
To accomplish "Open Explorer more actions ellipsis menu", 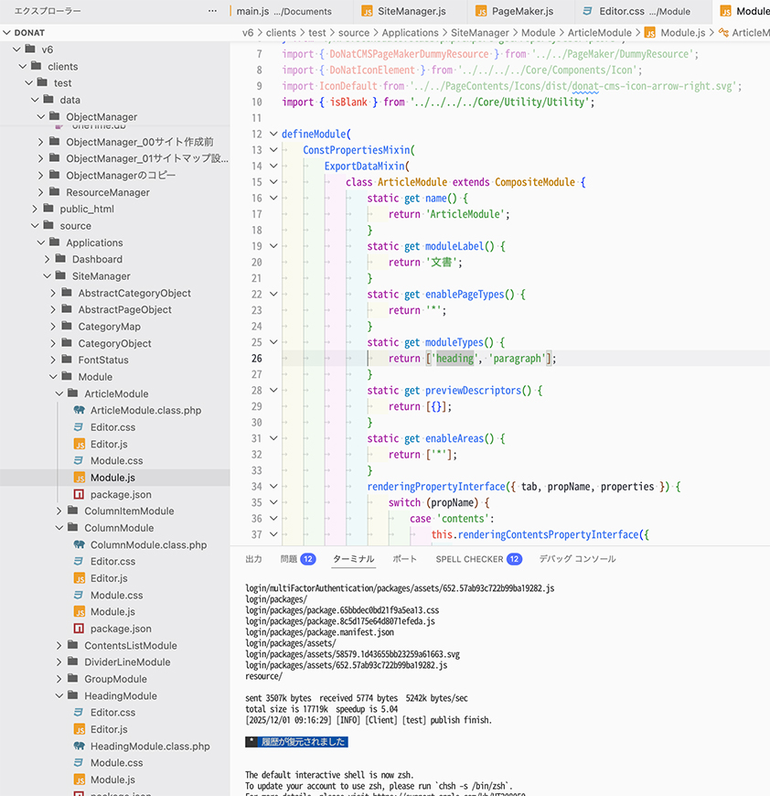I will [212, 11].
